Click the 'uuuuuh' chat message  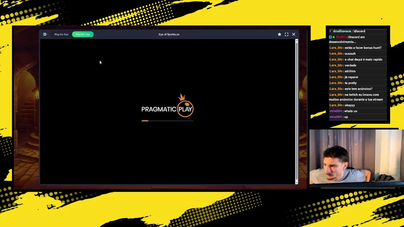[x=350, y=54]
